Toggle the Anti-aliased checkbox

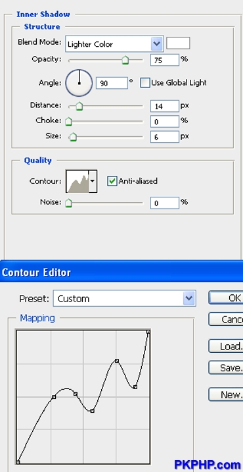tap(112, 181)
